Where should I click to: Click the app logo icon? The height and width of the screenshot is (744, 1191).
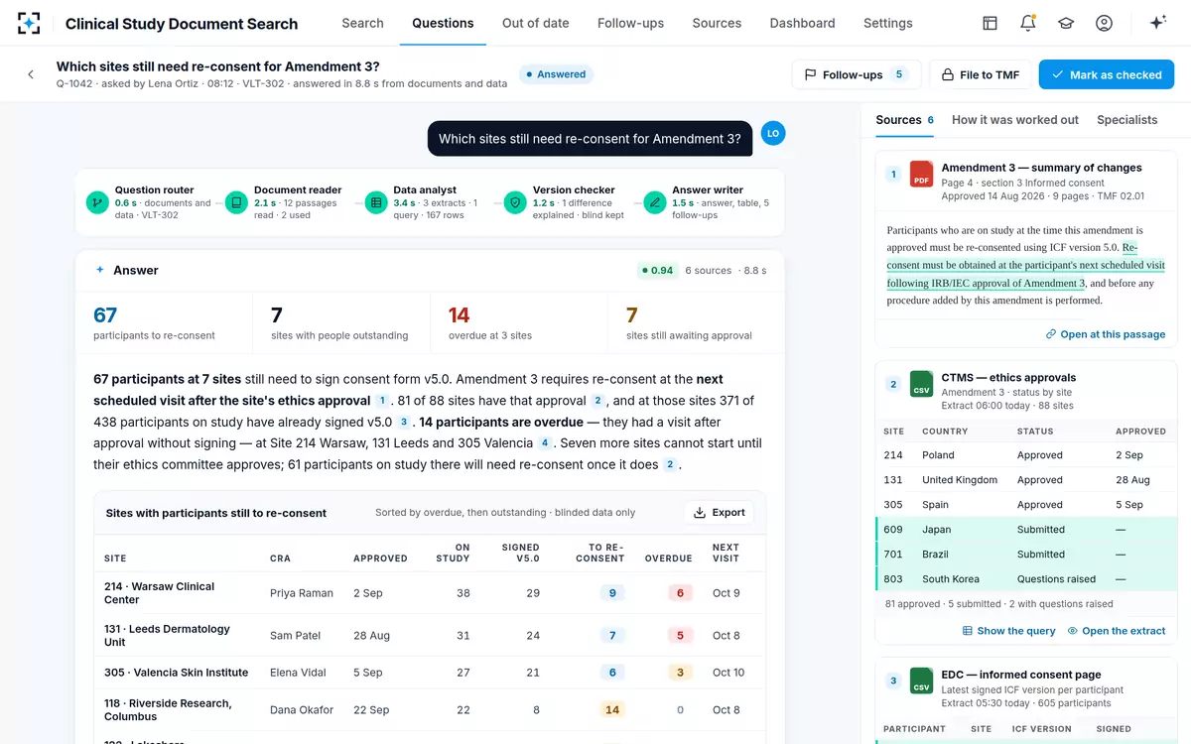30,23
